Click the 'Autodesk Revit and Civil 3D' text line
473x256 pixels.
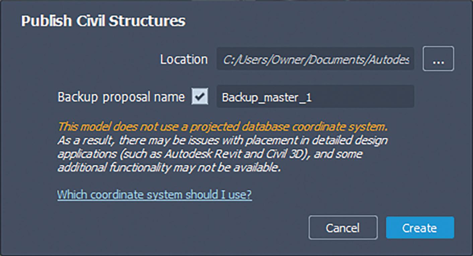[x=210, y=154]
